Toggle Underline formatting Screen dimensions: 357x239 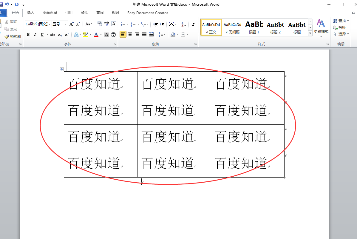[x=42, y=35]
